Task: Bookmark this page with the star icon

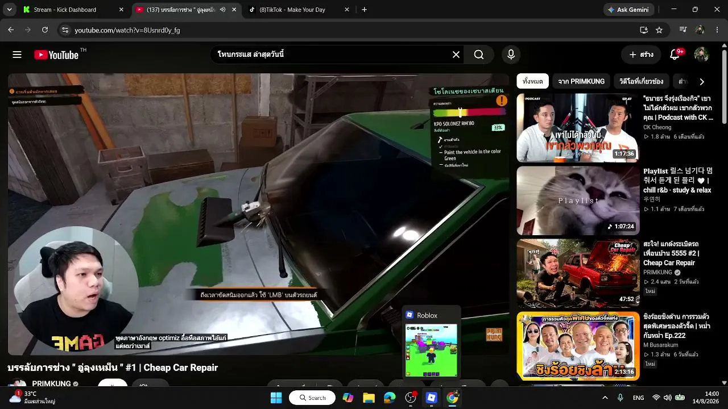Action: (x=659, y=30)
